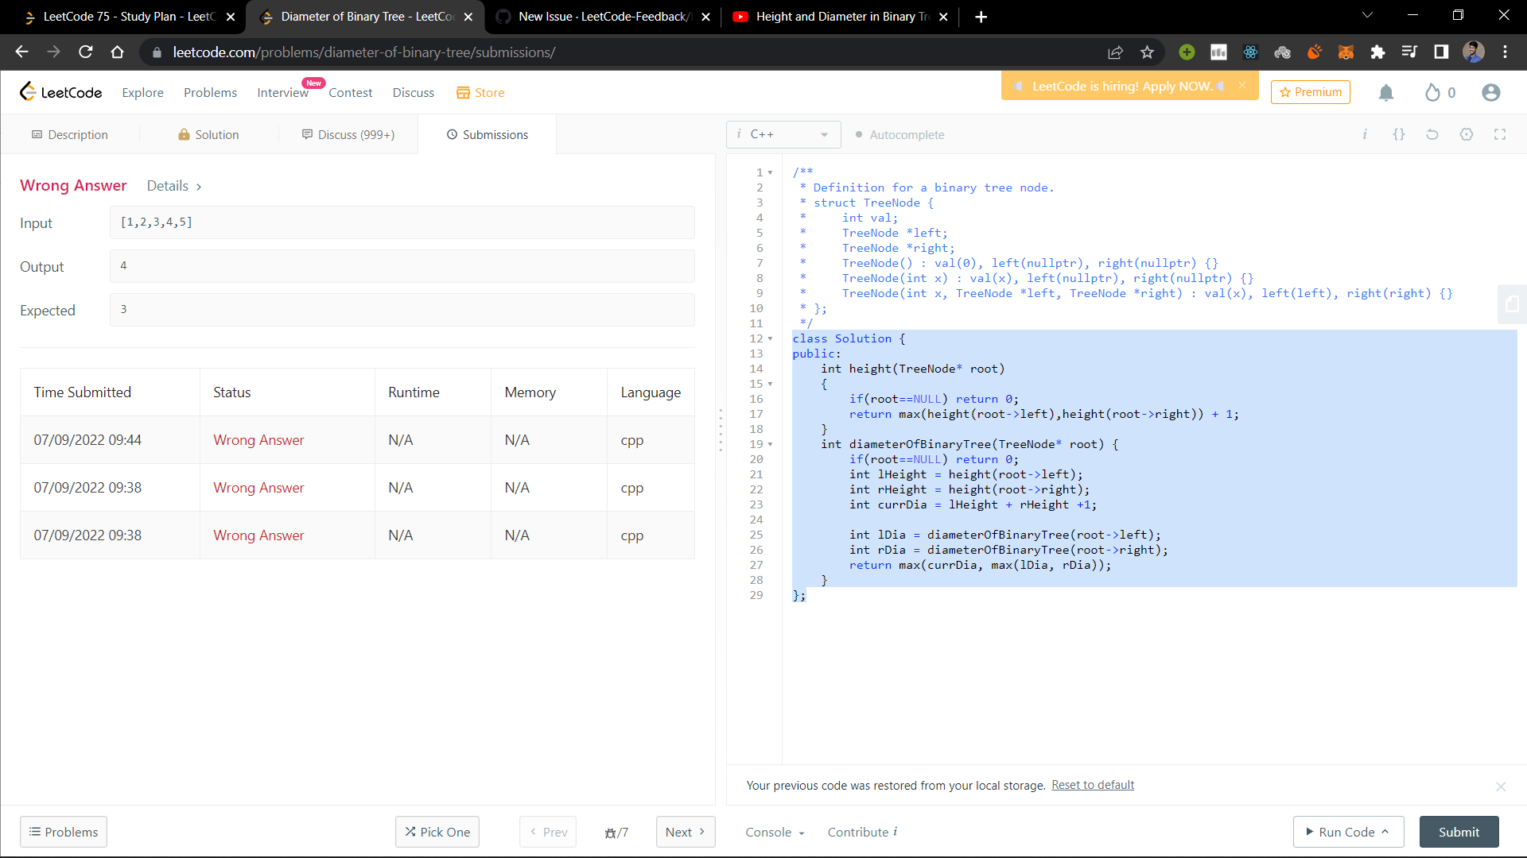Click the editor shortcuts info icon
1527x858 pixels.
coord(1365,134)
